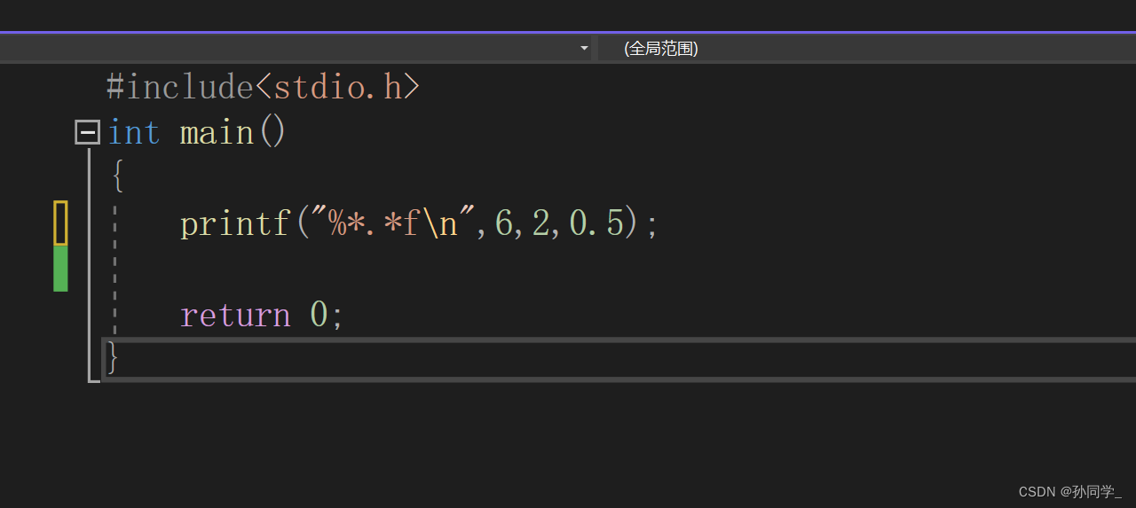Open the (全局范围) scope combo box
Viewport: 1136px width, 508px height.
click(x=865, y=48)
